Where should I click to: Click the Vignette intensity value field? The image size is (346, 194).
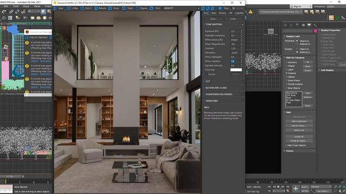coord(235,66)
